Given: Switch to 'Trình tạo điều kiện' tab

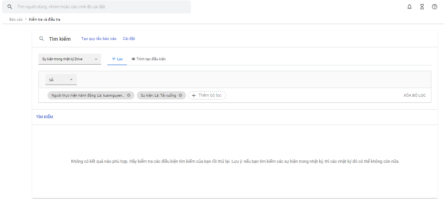Looking at the screenshot, I should [149, 59].
